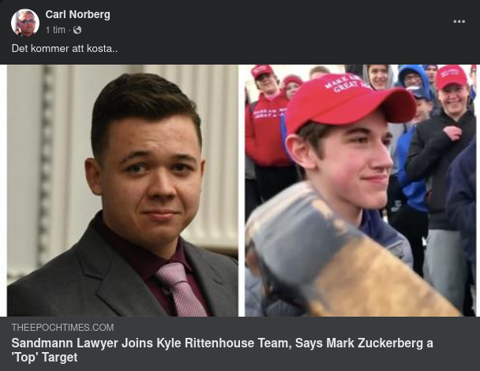This screenshot has height=371, width=480.
Task: Open the right photo with red cap
Action: [x=361, y=191]
